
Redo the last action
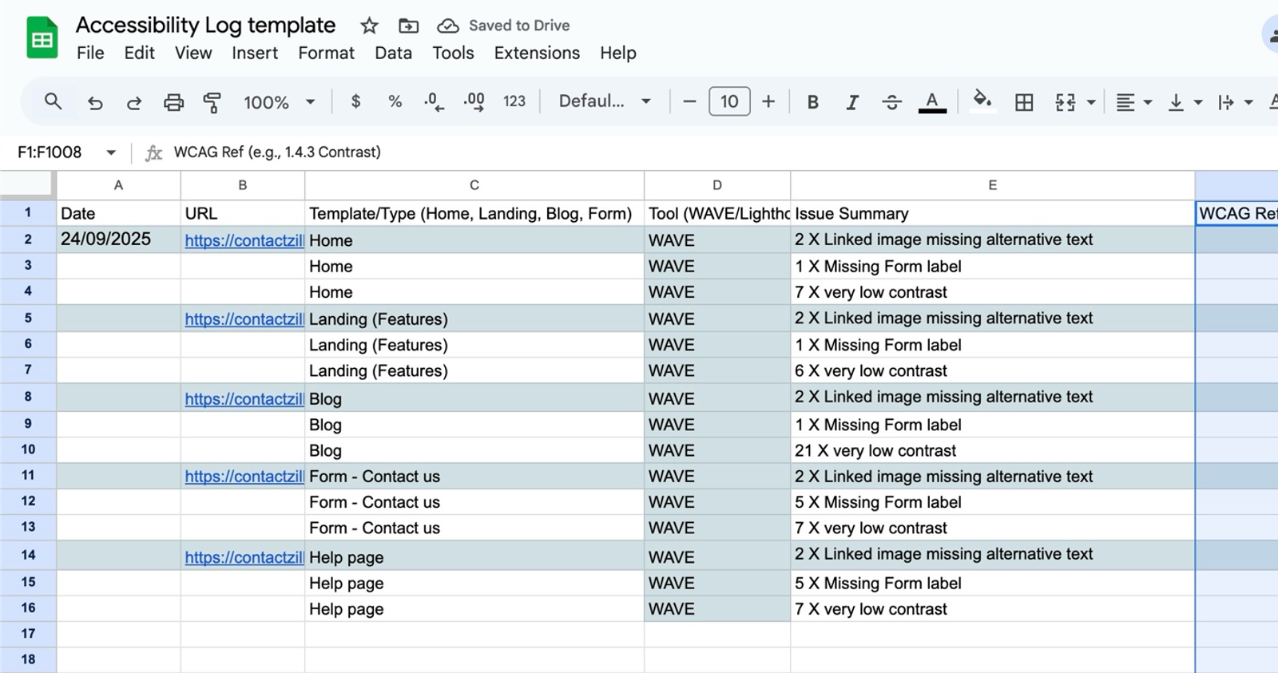(x=134, y=102)
